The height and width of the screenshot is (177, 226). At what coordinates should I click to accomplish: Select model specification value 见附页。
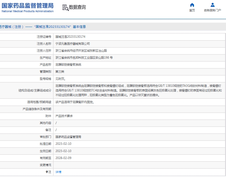[60, 79]
